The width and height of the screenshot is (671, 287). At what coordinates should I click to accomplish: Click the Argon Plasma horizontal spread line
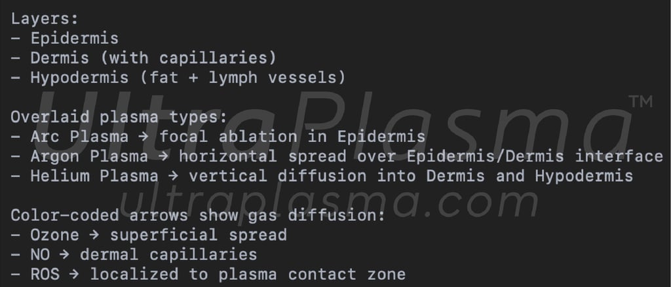[x=337, y=156]
